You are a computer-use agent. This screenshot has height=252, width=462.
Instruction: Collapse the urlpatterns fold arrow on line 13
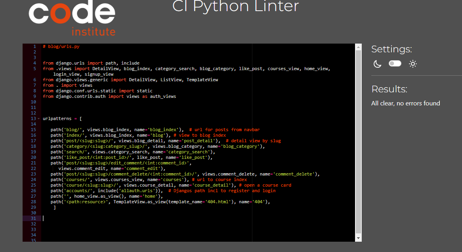point(38,118)
